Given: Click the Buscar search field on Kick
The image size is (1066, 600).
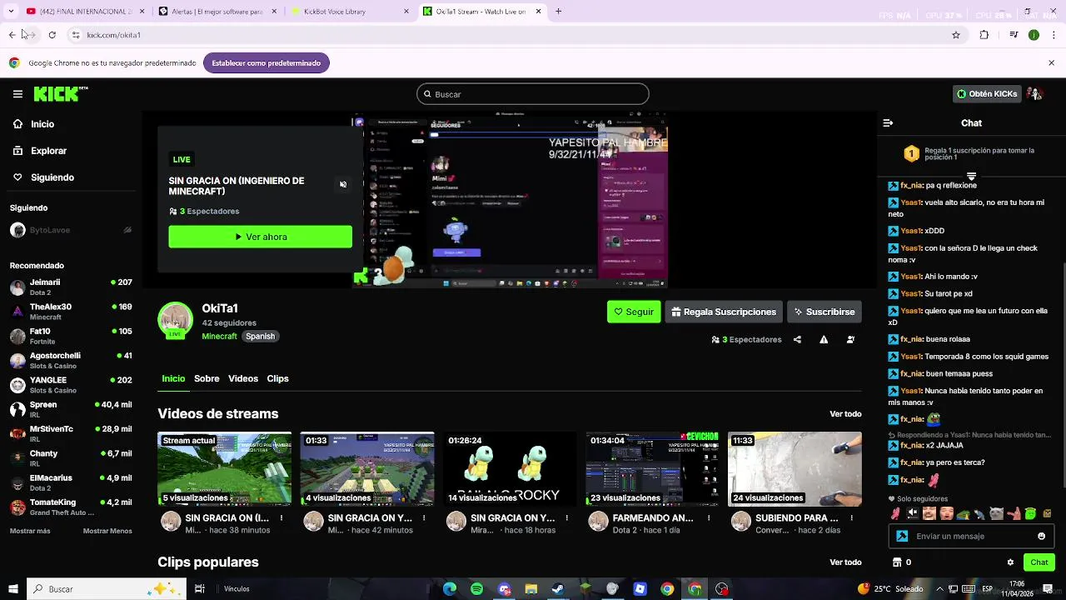Looking at the screenshot, I should pyautogui.click(x=533, y=94).
